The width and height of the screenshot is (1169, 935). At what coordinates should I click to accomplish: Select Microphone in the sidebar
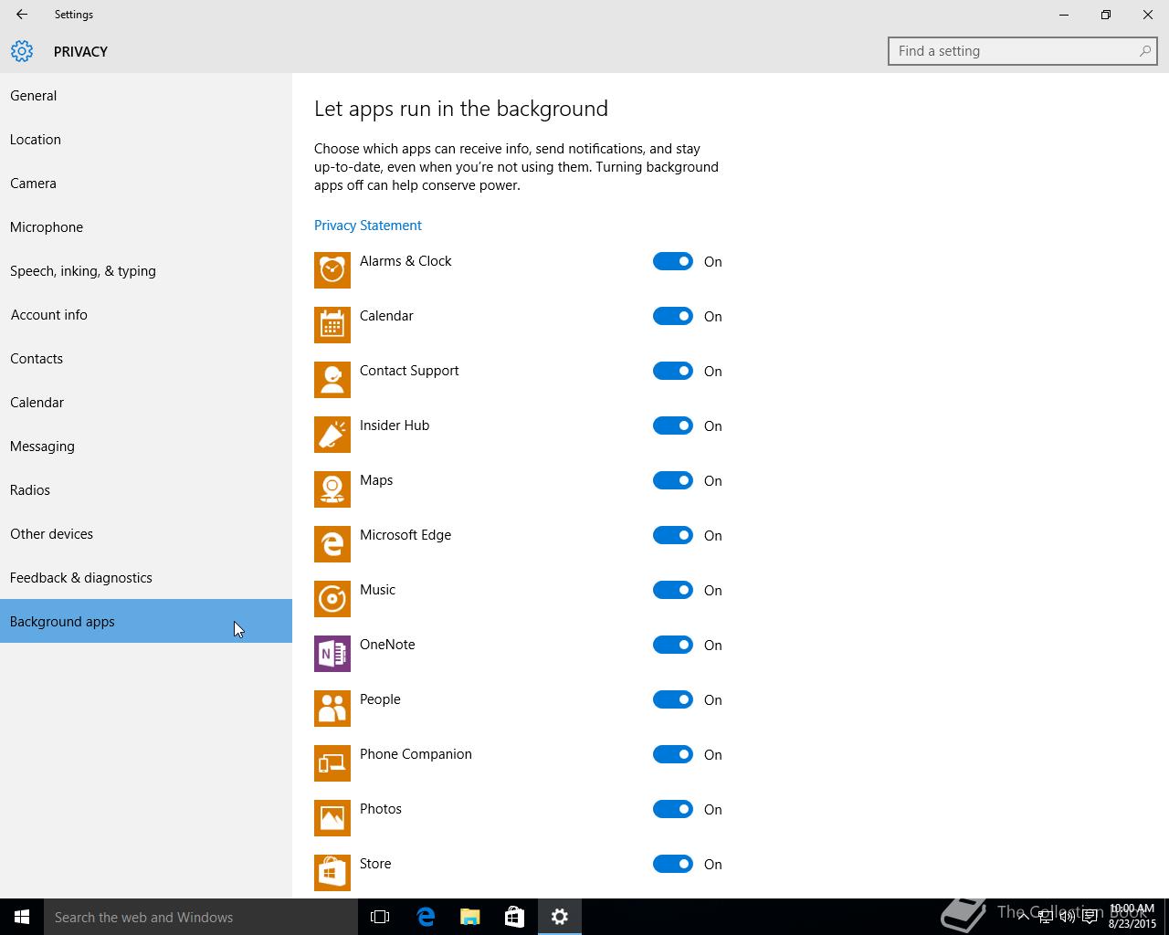pyautogui.click(x=146, y=226)
